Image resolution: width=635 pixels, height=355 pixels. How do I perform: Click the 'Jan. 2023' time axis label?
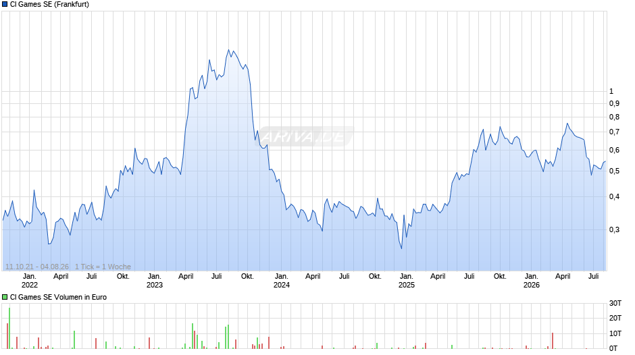pyautogui.click(x=154, y=281)
